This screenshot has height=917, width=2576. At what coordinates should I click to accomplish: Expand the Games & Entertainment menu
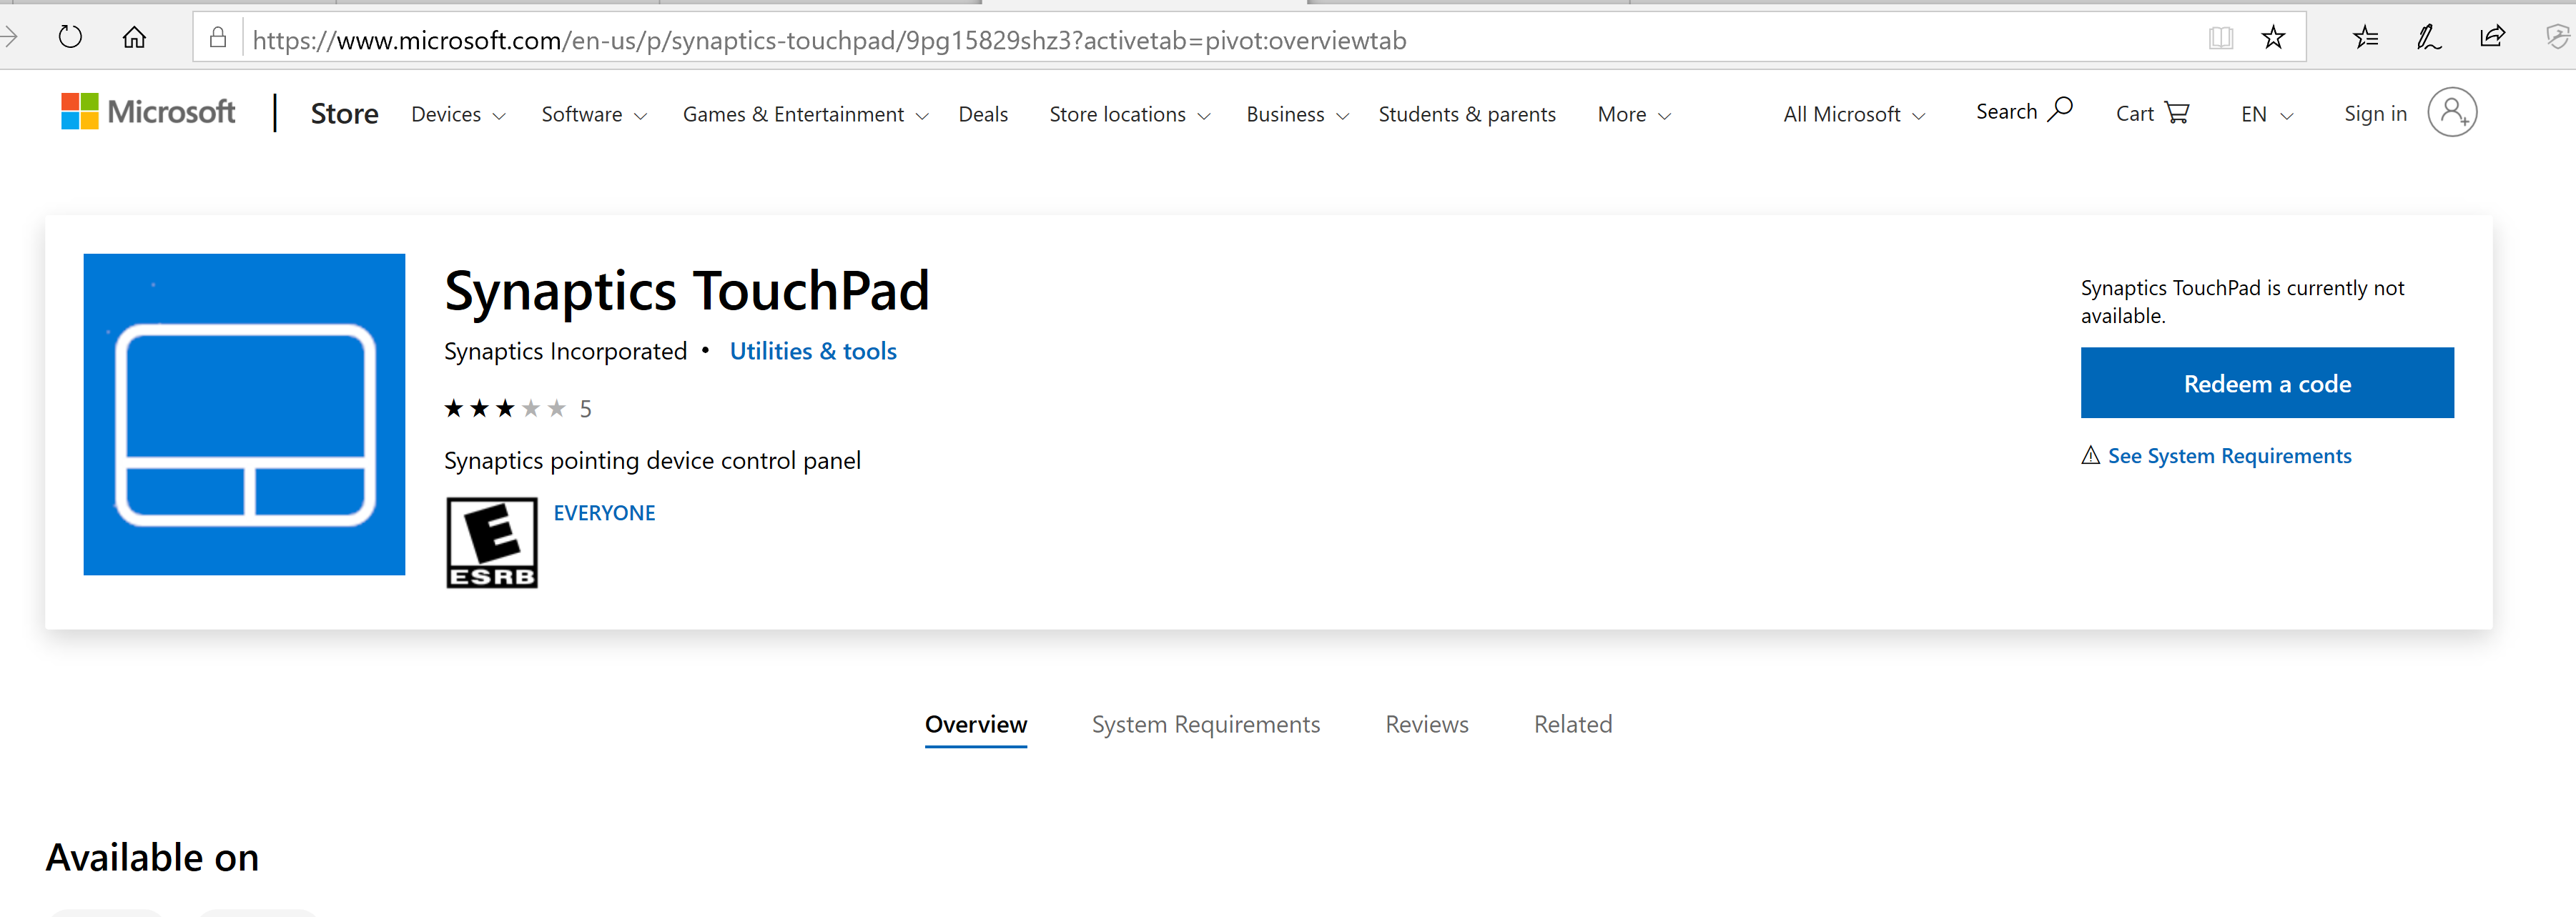(x=806, y=115)
